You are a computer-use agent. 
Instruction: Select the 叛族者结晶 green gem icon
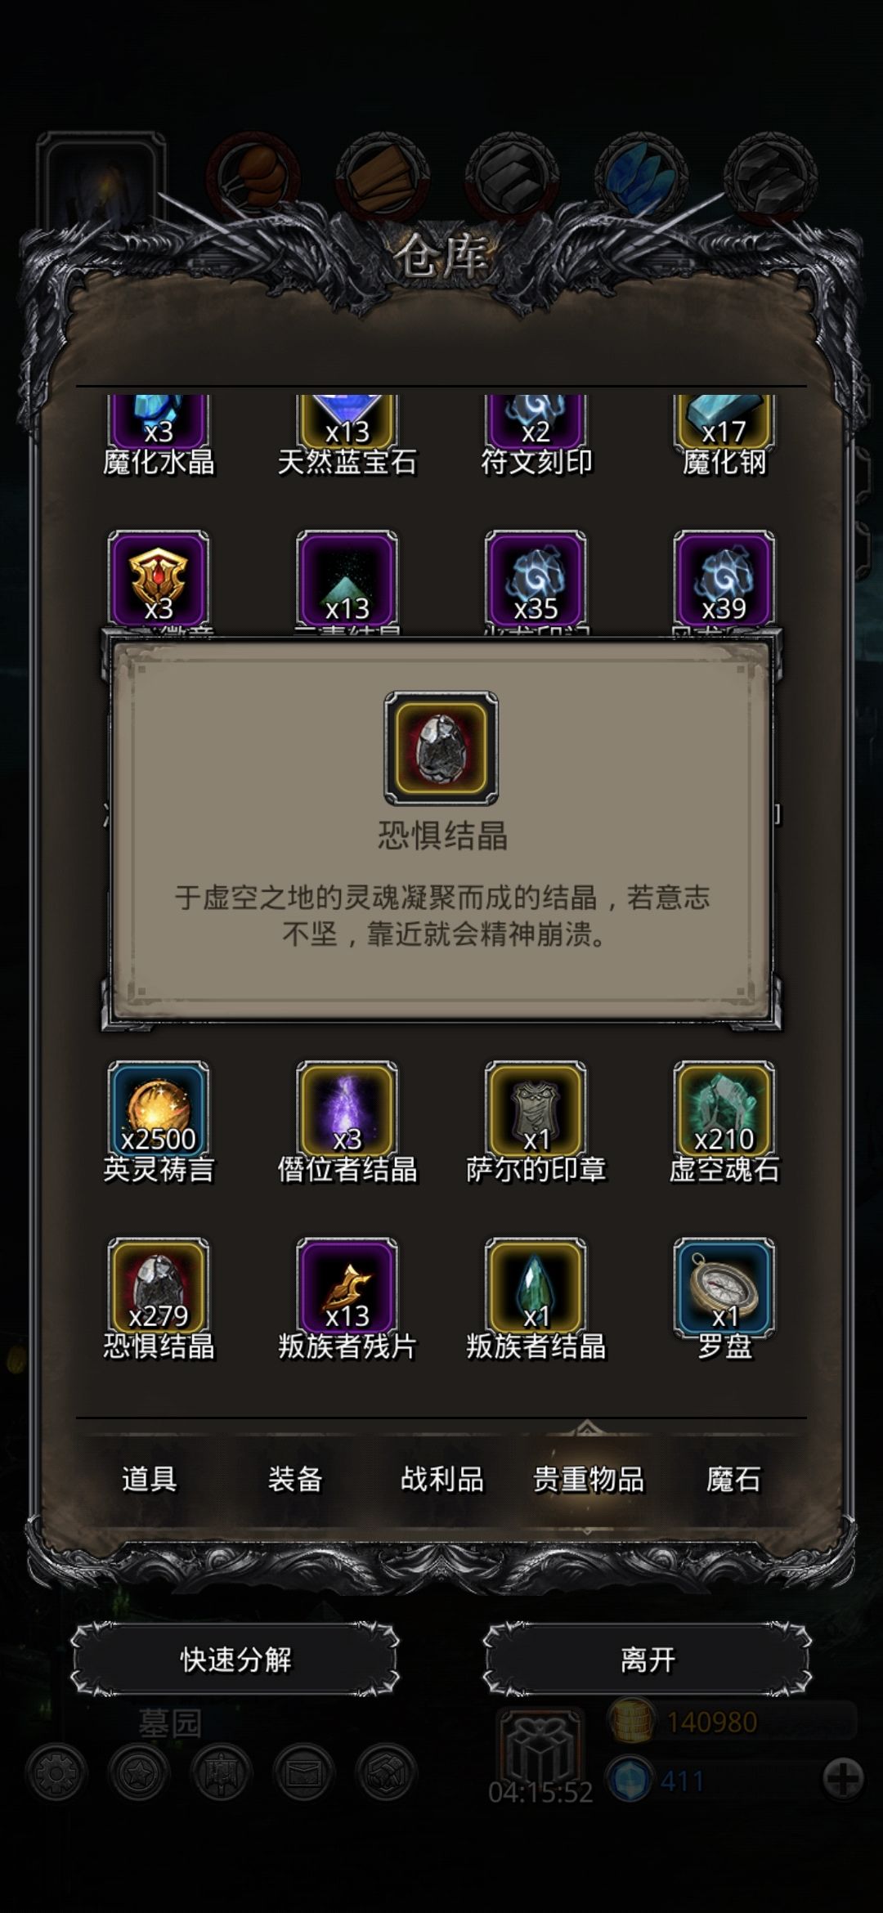(536, 1287)
